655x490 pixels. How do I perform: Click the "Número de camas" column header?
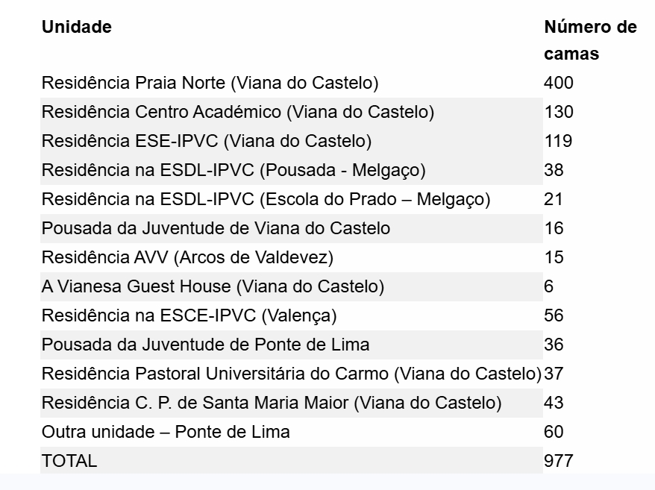[589, 41]
